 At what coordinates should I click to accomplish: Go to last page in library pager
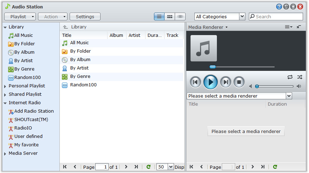136,167
